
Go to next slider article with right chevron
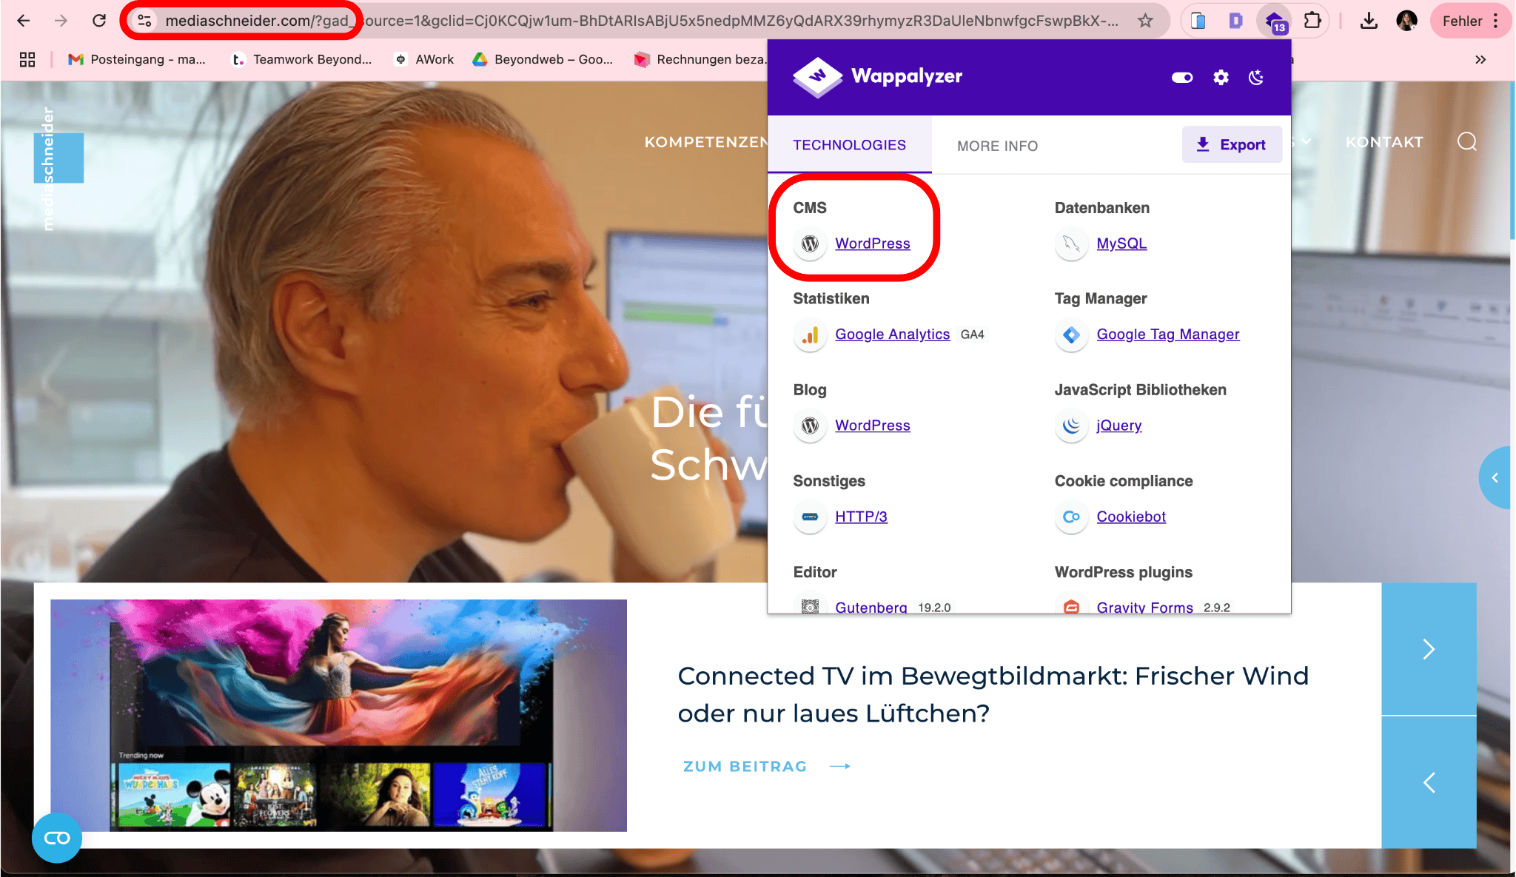[x=1429, y=649]
